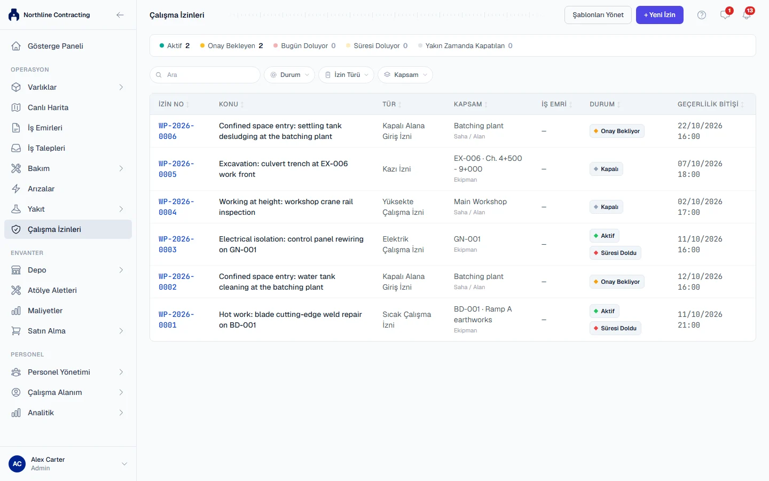Open the İzin Türü filter dropdown
769x481 pixels.
click(x=346, y=75)
